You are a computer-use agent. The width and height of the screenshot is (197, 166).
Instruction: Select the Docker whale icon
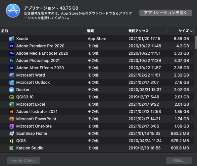point(12,90)
